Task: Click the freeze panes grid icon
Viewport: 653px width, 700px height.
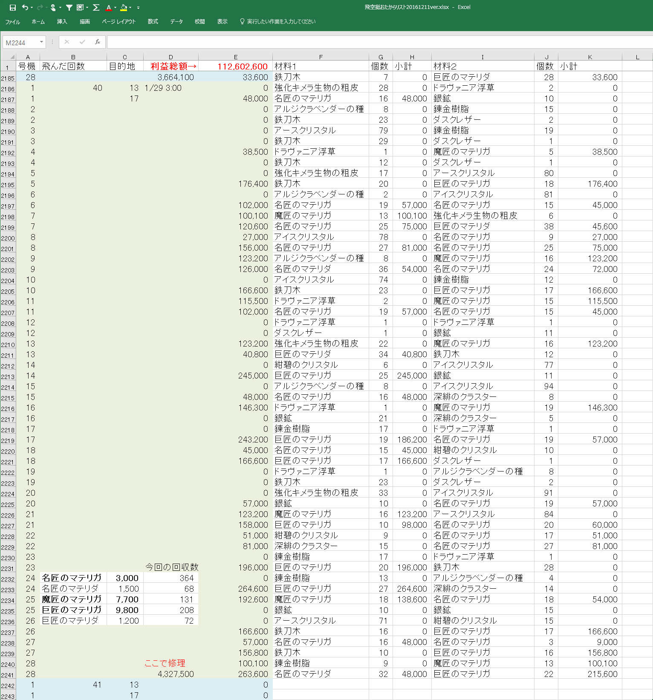Action: [x=80, y=7]
